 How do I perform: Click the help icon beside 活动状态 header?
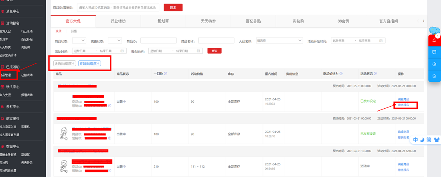point(376,74)
